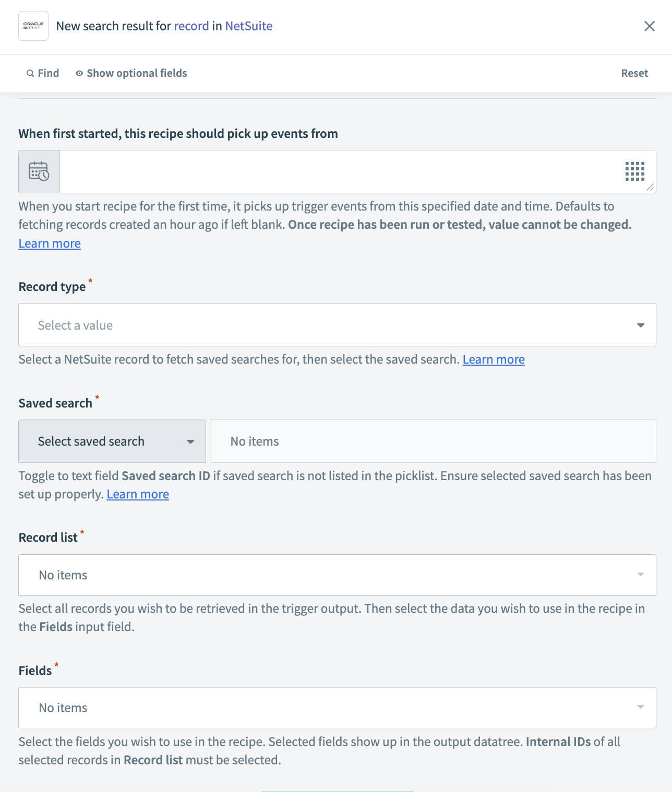Open Learn more about saved search setup
The width and height of the screenshot is (672, 792).
point(137,494)
